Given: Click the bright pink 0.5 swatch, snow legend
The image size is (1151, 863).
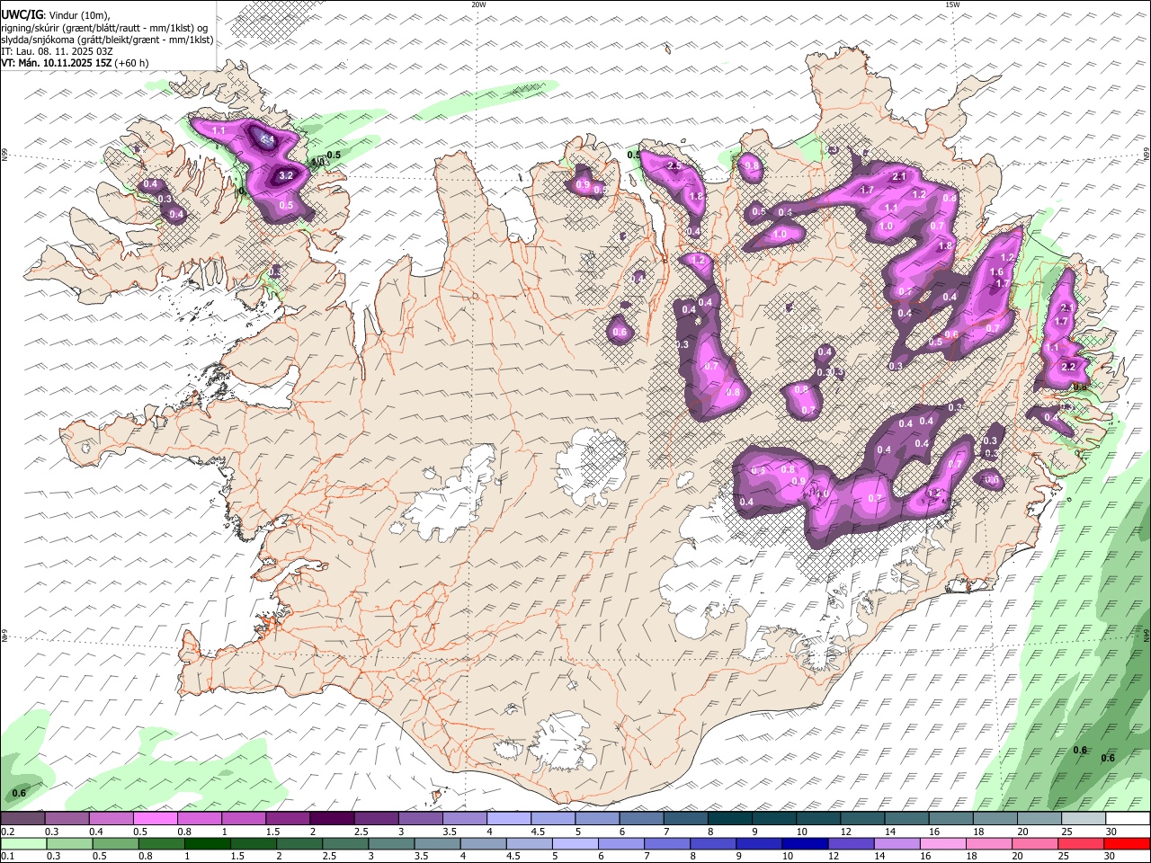Looking at the screenshot, I should [x=155, y=818].
